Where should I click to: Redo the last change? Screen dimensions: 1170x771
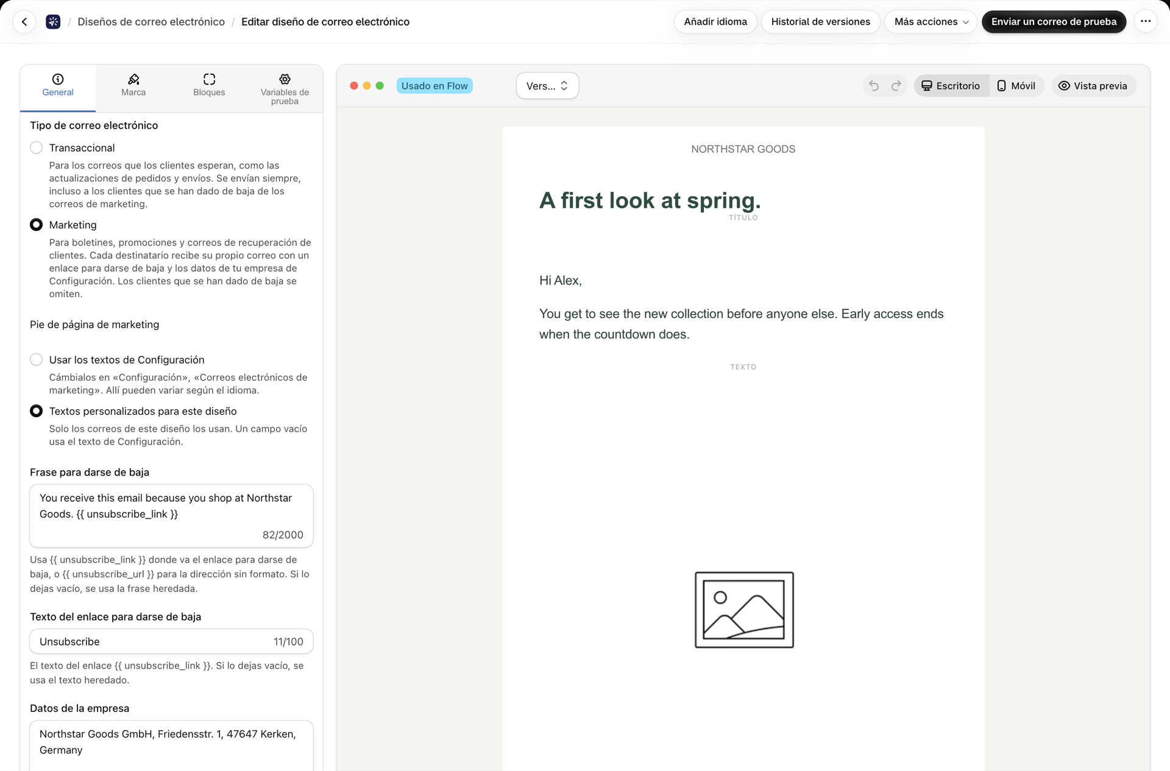coord(896,86)
